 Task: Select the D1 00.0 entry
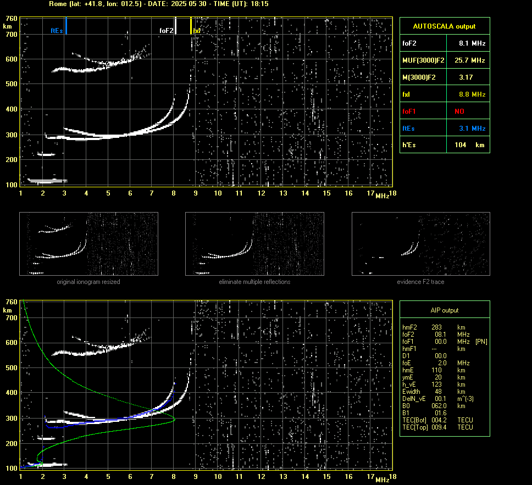pos(424,356)
